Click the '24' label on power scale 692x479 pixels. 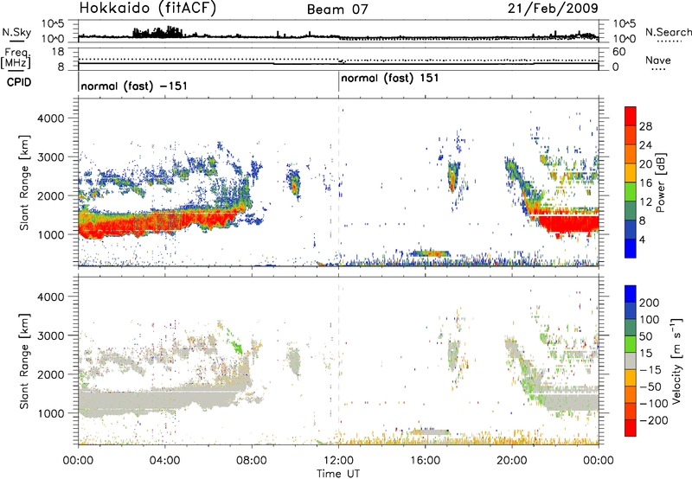[x=645, y=145]
